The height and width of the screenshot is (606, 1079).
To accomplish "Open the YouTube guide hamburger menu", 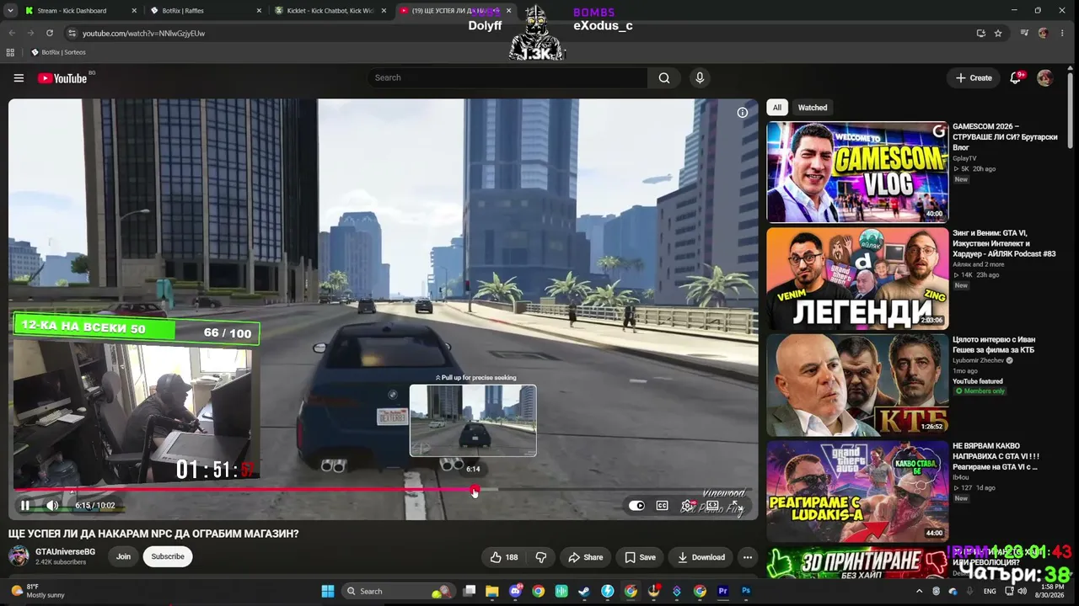I will [19, 78].
